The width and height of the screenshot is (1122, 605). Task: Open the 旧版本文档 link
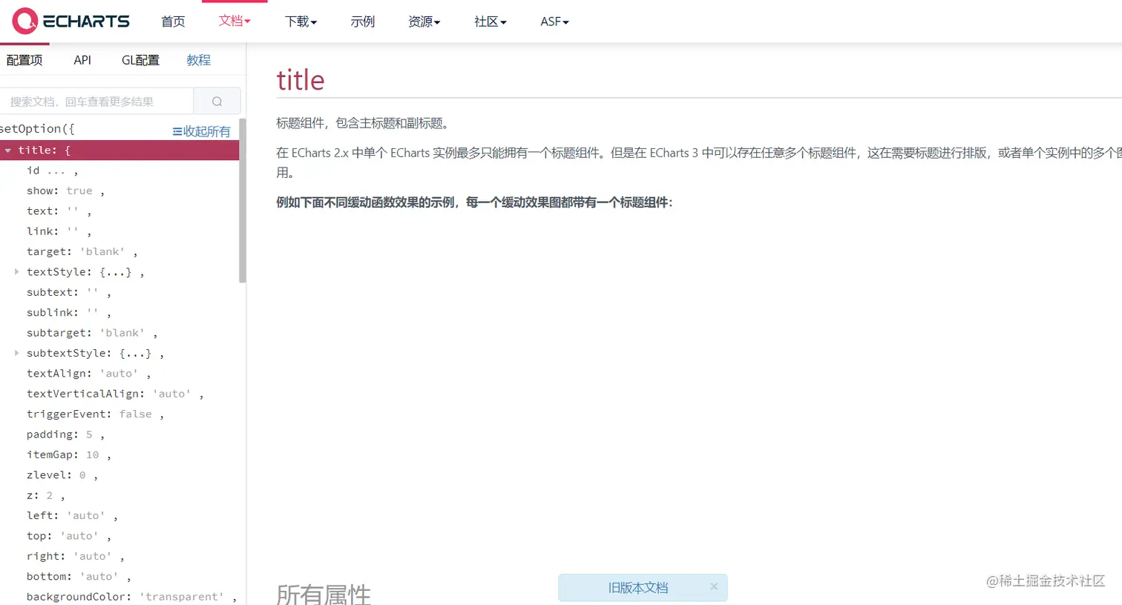638,587
